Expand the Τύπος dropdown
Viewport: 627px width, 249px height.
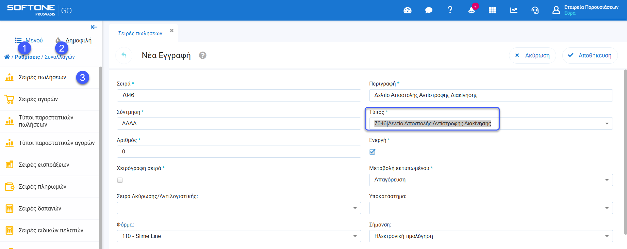(606, 124)
